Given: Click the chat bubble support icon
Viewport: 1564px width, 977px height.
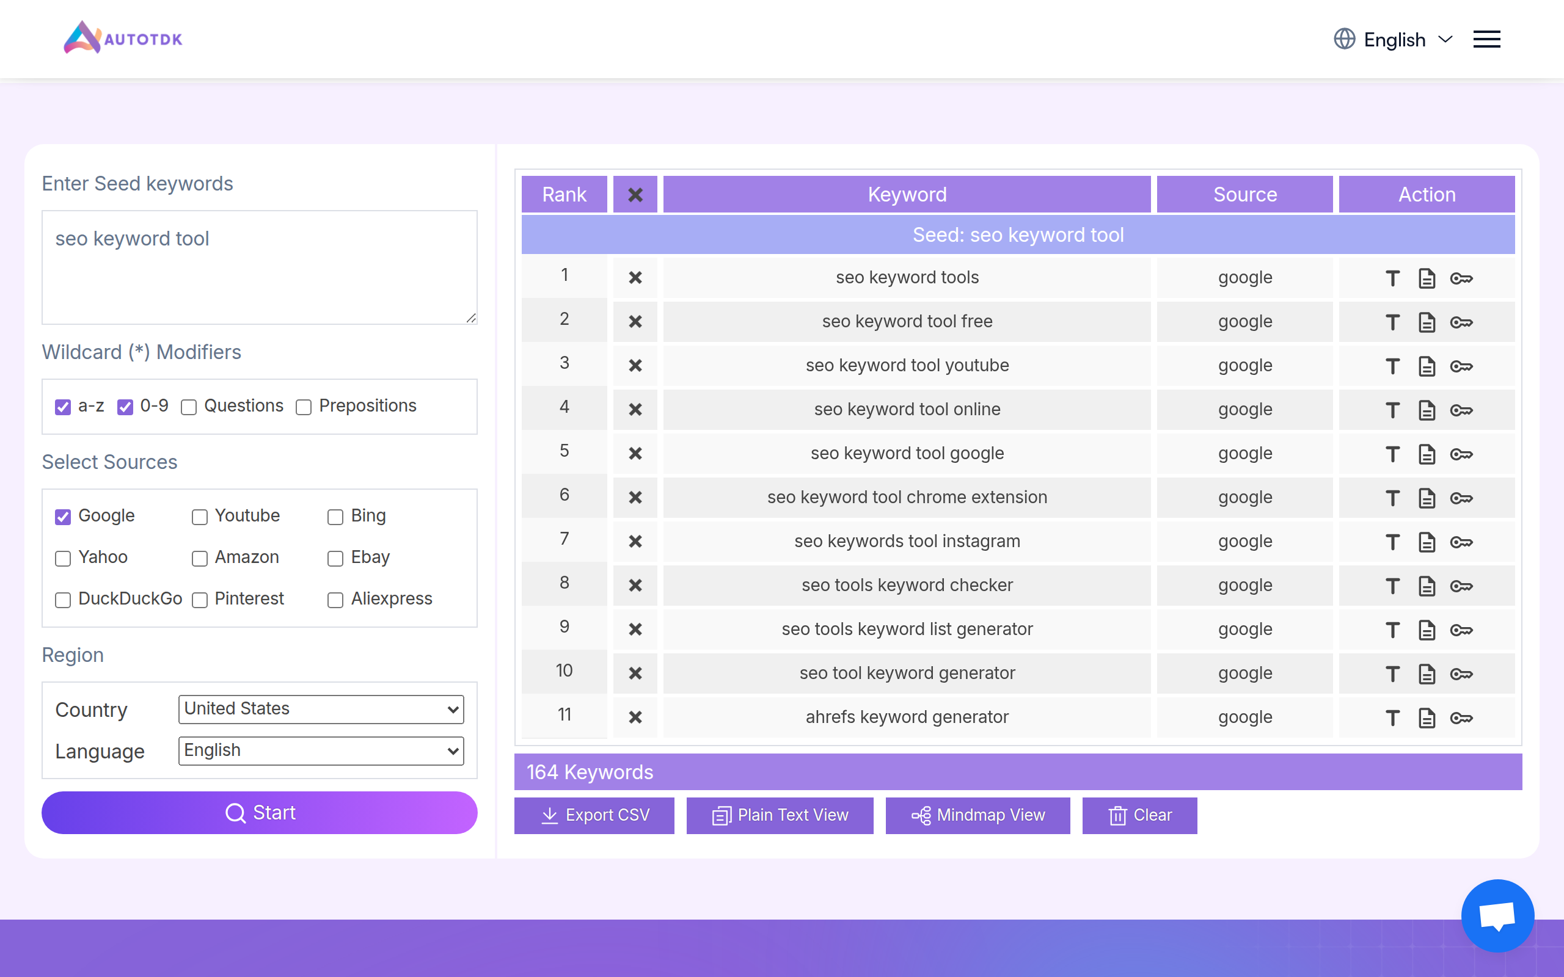Looking at the screenshot, I should click(1497, 915).
